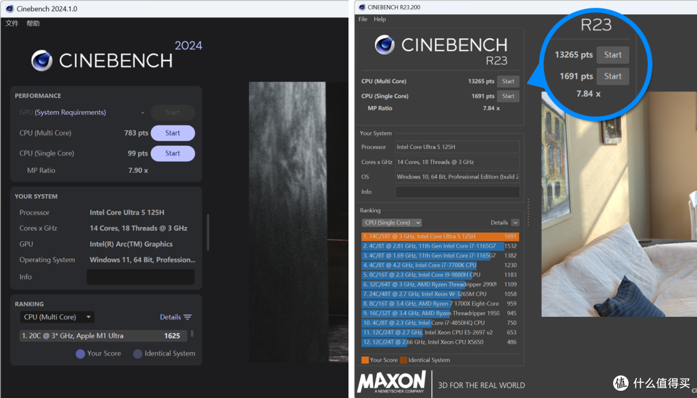Select ranking row 5 Intel Core i9-9880H

(440, 275)
